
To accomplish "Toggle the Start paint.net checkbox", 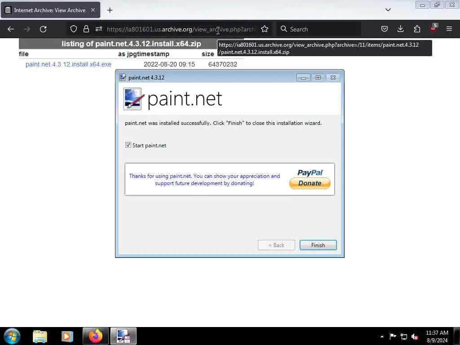I will pyautogui.click(x=128, y=145).
